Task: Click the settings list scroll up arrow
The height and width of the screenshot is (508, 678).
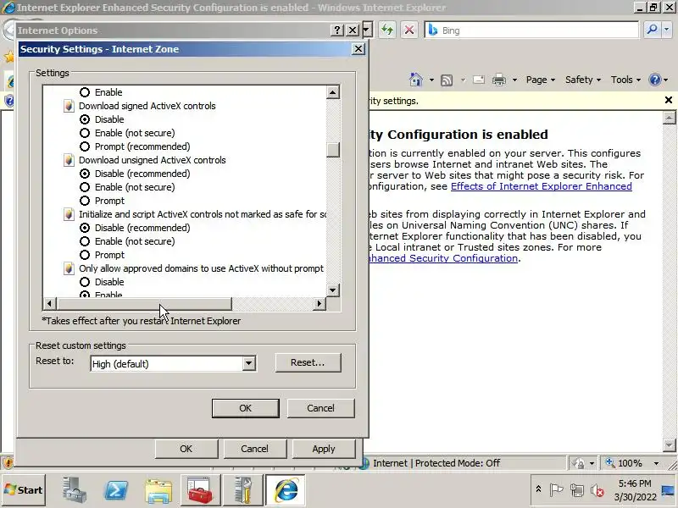Action: point(332,92)
